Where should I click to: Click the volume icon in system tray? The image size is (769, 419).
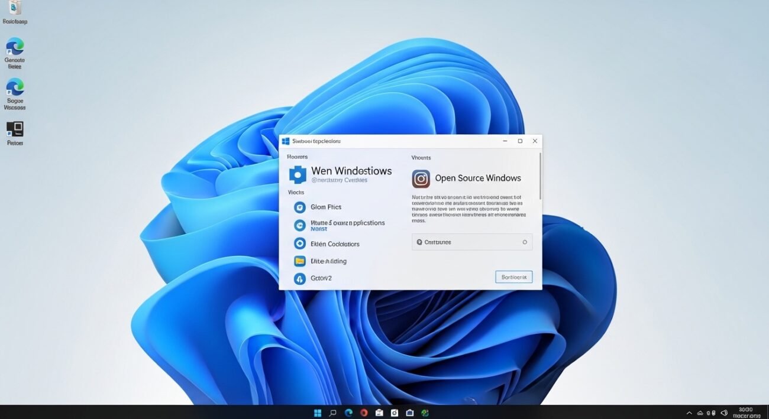click(723, 413)
